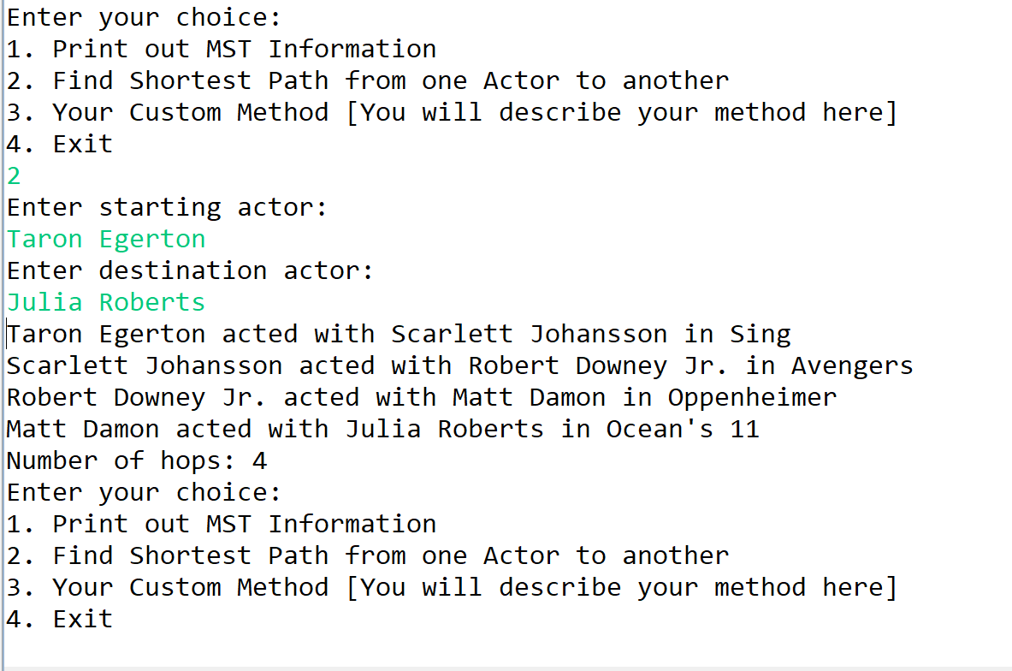Click the line ending 'in Sing'
This screenshot has width=1012, height=671.
pyautogui.click(x=399, y=334)
